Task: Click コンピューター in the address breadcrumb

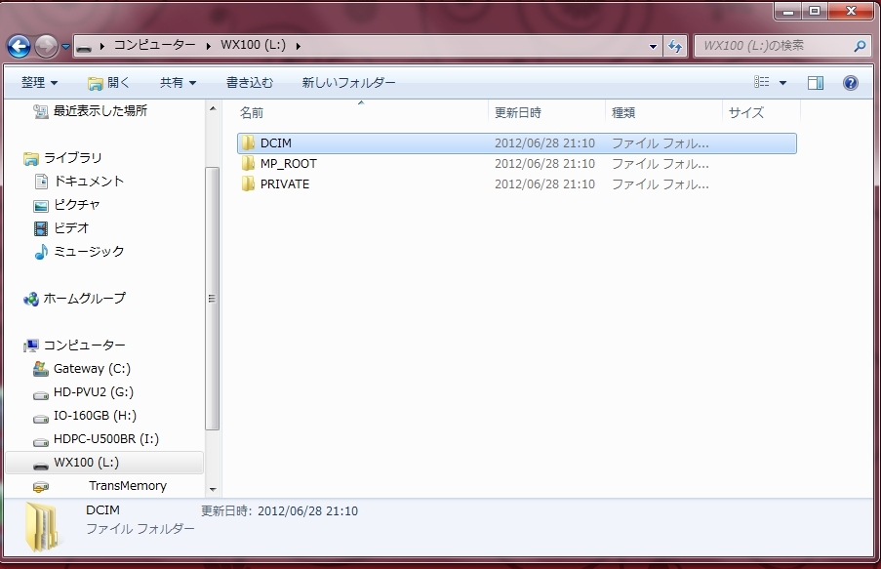Action: (x=154, y=45)
